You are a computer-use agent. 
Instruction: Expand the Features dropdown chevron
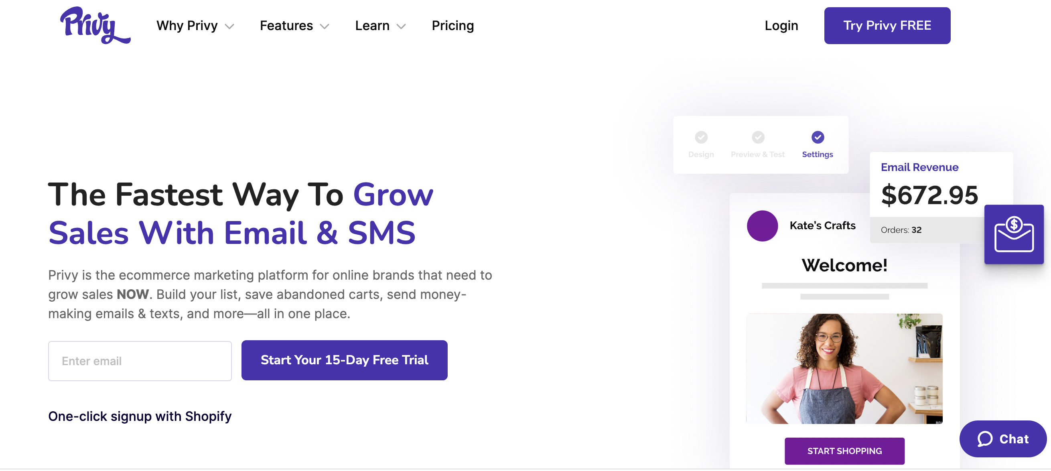coord(325,26)
